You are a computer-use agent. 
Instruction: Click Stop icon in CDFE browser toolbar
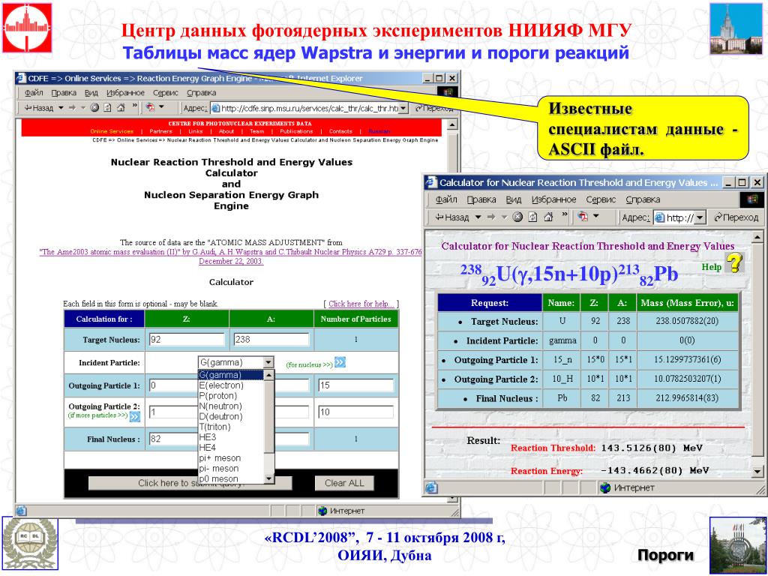point(94,108)
